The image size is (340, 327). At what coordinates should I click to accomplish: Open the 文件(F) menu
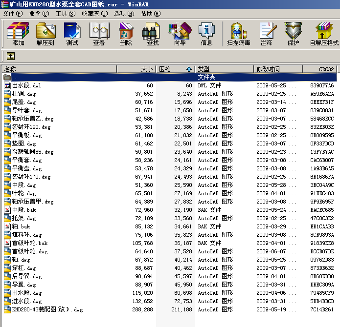tap(13, 14)
